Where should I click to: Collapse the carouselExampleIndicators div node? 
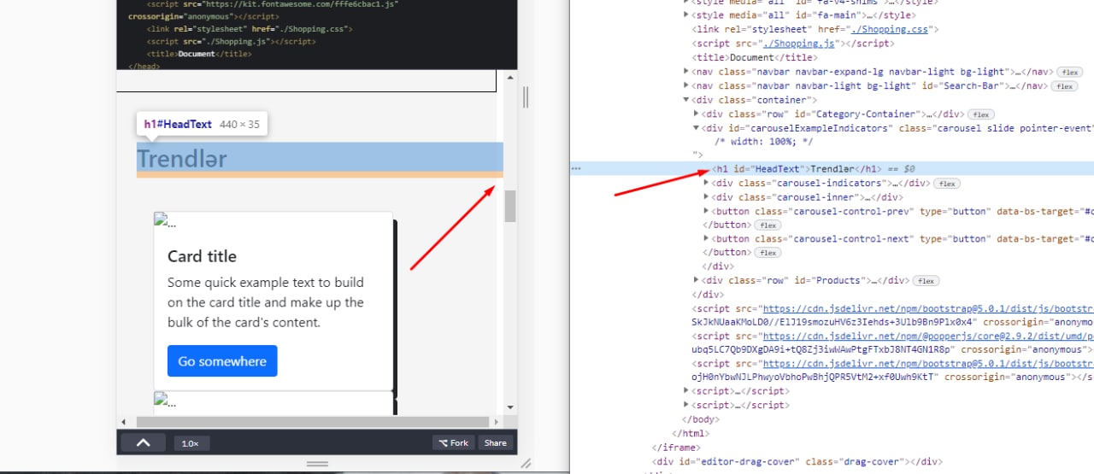point(697,128)
